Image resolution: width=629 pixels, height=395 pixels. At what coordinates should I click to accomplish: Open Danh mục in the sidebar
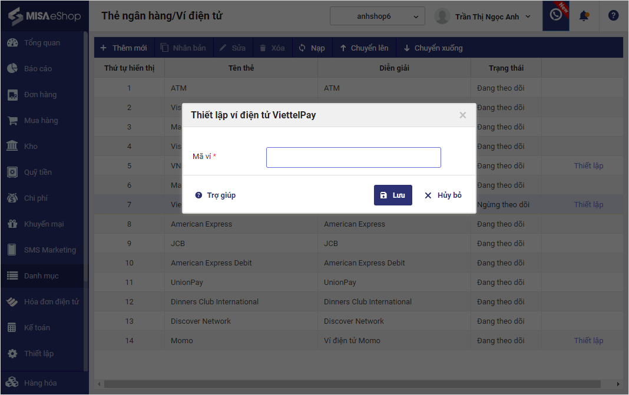pos(41,276)
